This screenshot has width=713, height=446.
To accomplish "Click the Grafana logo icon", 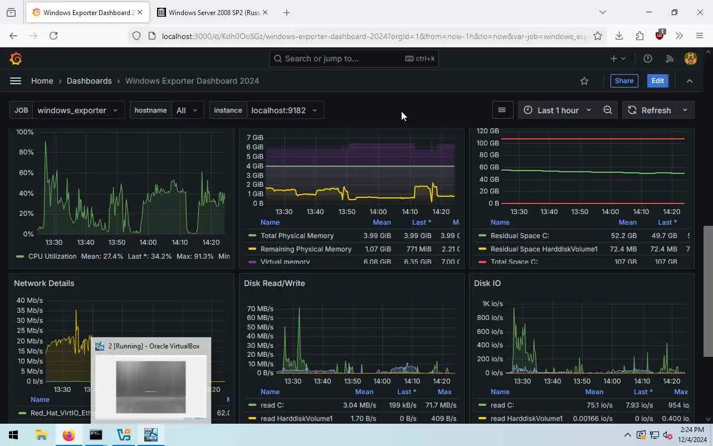I will (16, 59).
